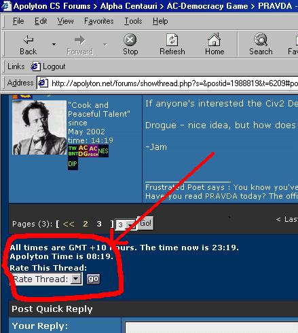
Task: Click the AC DG badge icon
Action: (x=83, y=151)
